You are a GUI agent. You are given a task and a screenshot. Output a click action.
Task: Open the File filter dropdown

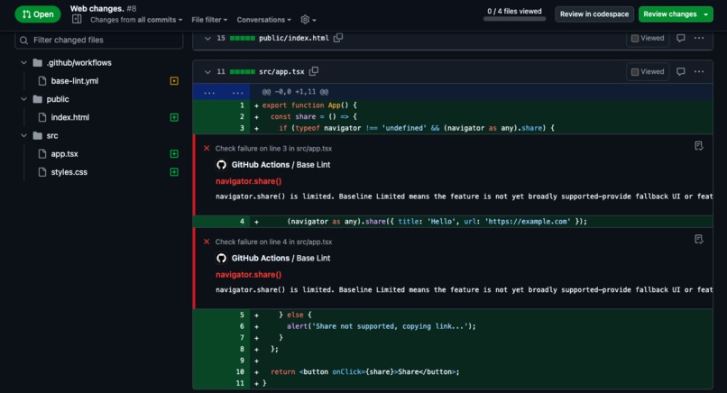pyautogui.click(x=209, y=20)
